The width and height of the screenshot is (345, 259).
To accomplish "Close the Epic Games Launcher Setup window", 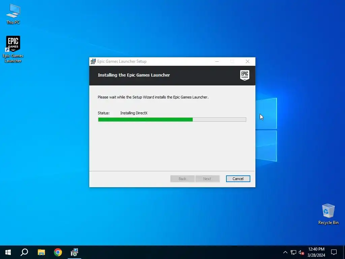I will pos(248,61).
